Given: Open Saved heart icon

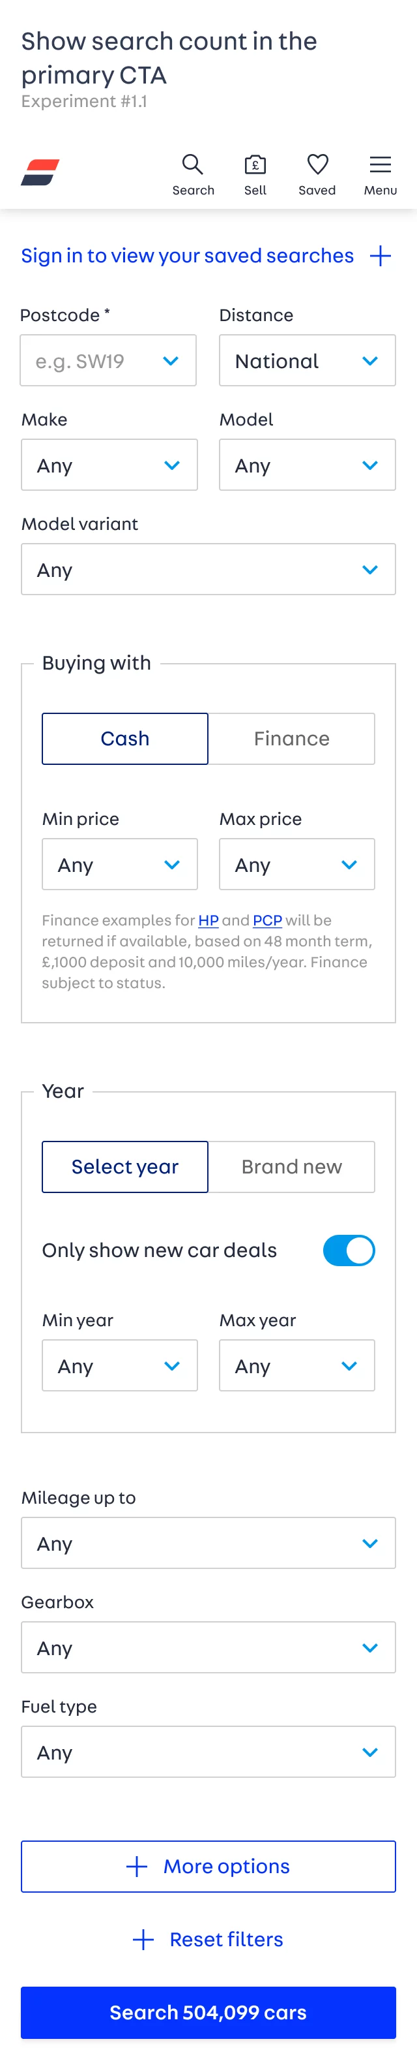Looking at the screenshot, I should [x=318, y=165].
